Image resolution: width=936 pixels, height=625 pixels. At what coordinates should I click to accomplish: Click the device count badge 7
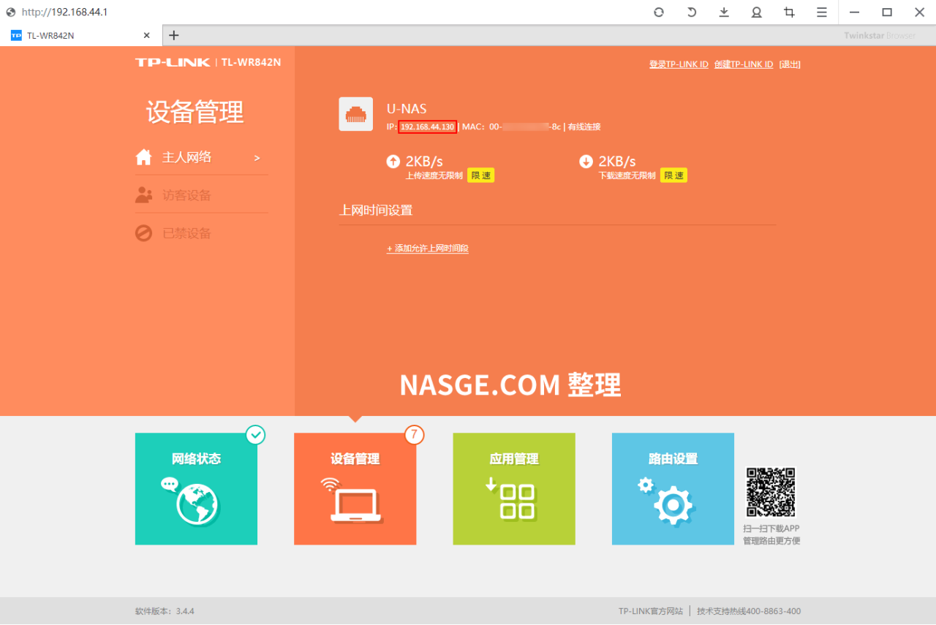(x=414, y=435)
